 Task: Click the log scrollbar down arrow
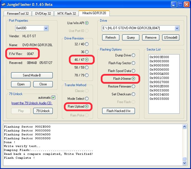coord(184,163)
